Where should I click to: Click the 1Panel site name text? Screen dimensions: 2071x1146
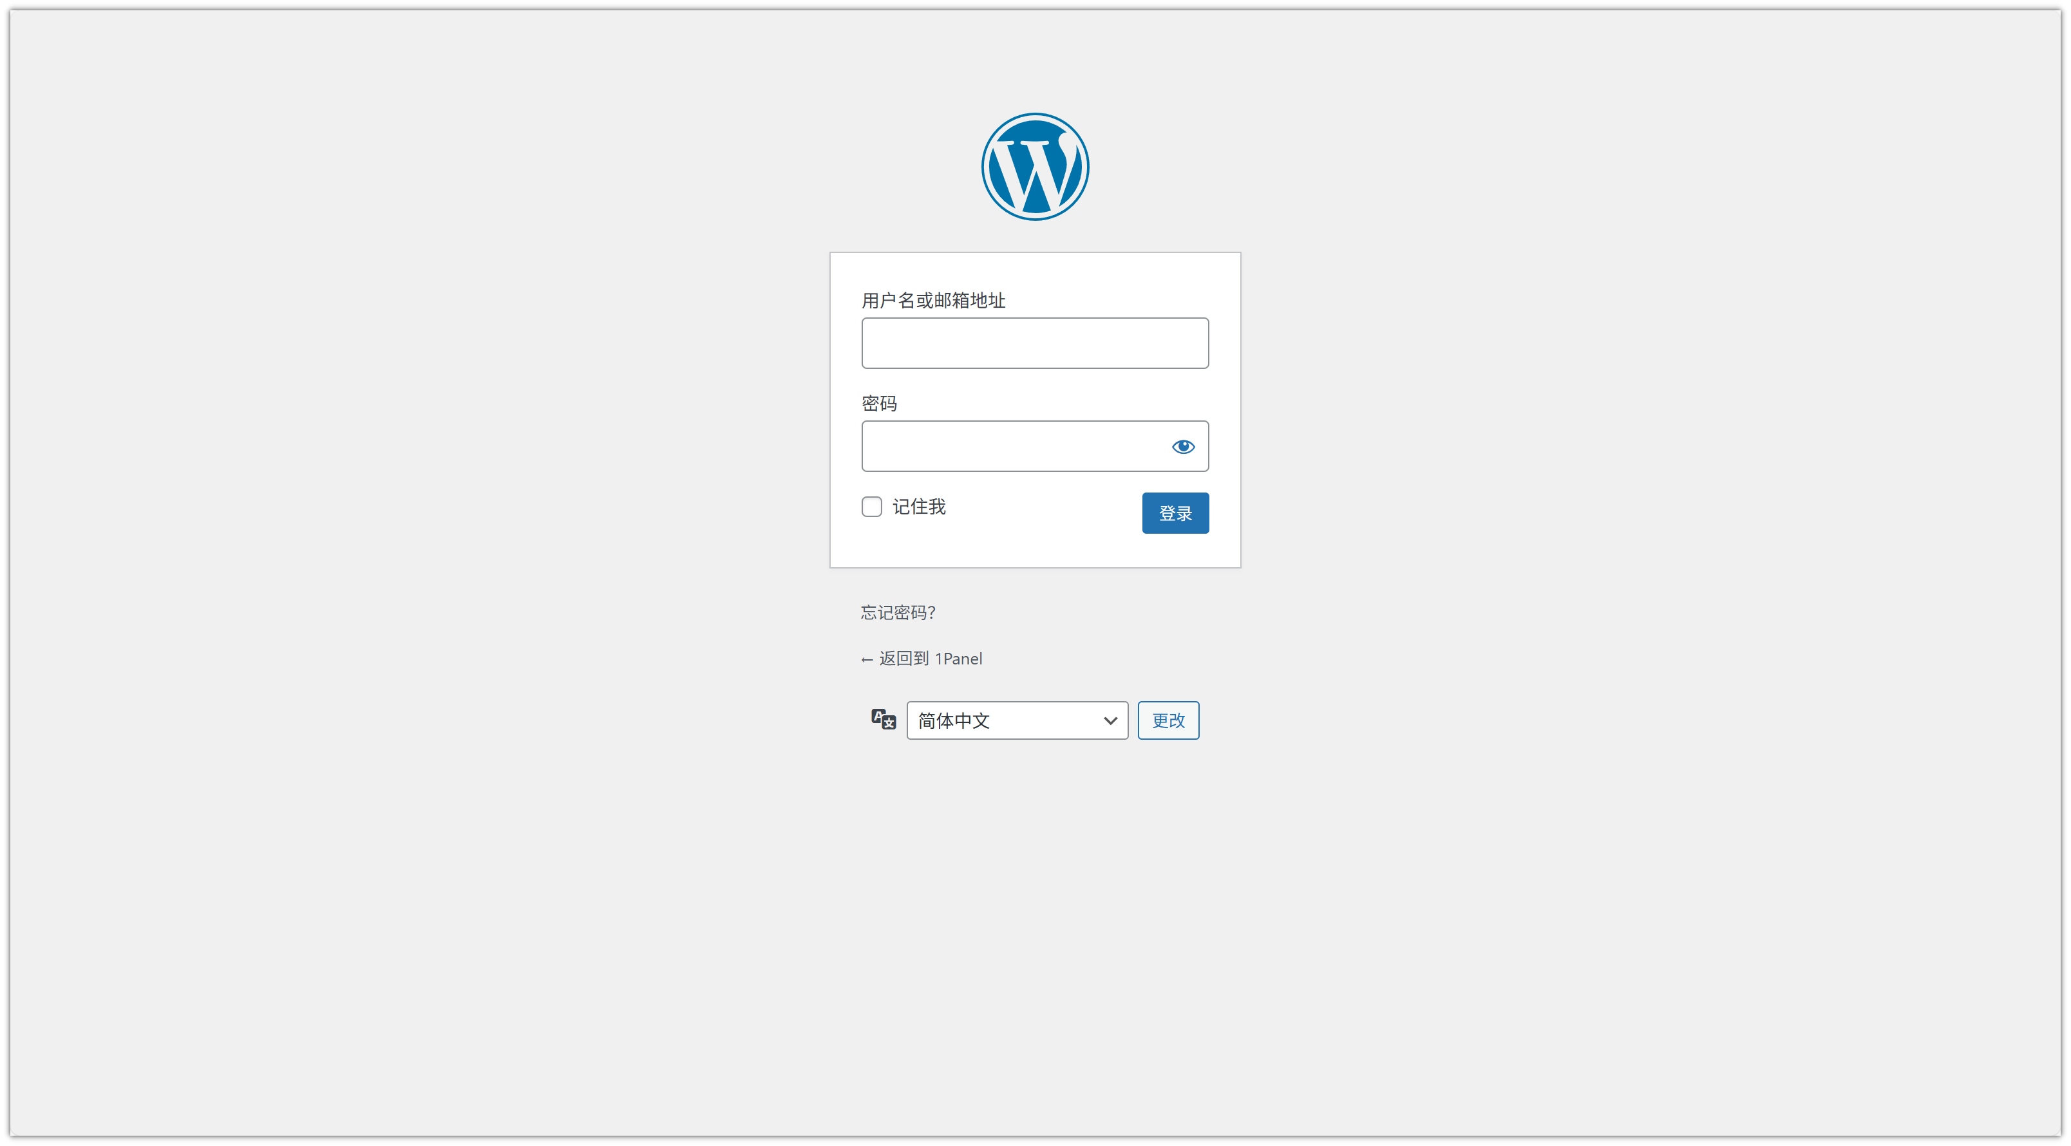(x=958, y=659)
